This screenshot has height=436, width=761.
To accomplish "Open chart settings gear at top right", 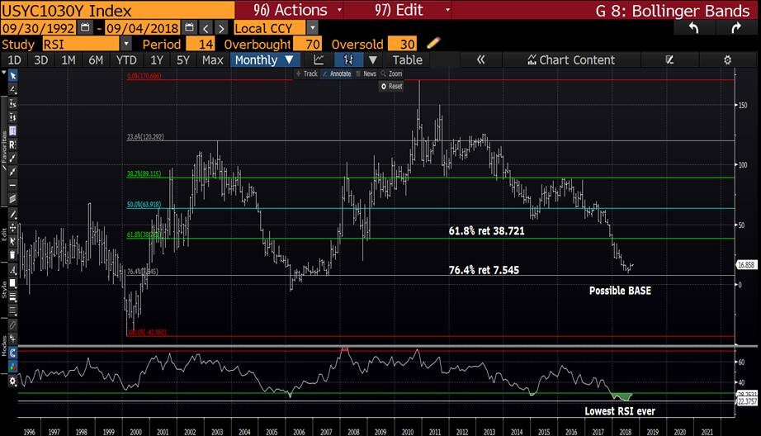I will pyautogui.click(x=727, y=59).
